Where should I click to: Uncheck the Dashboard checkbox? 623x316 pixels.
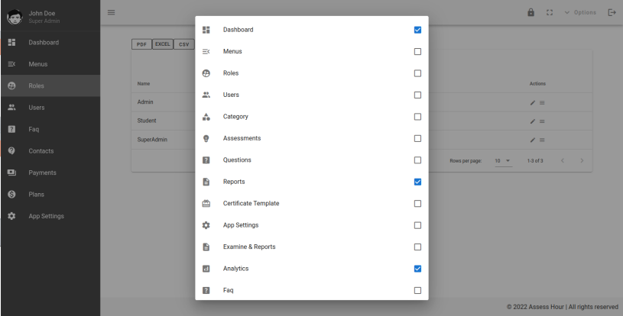[417, 30]
